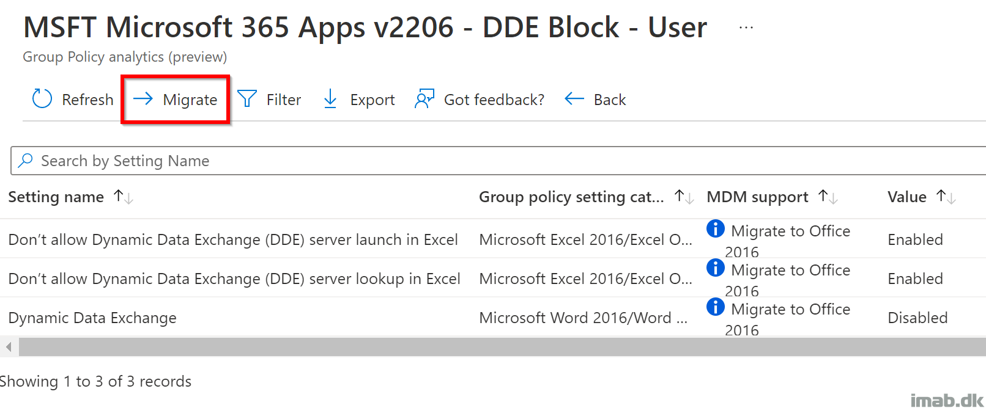Click the Setting name column header

click(56, 197)
